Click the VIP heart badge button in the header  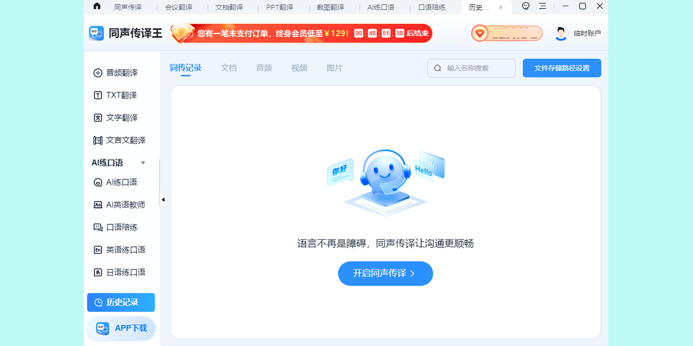[x=506, y=33]
